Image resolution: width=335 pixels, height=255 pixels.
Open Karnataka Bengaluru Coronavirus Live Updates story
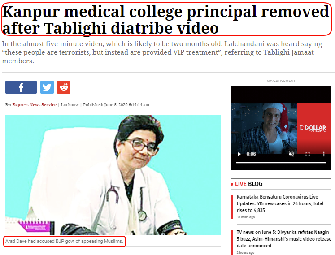(x=280, y=203)
